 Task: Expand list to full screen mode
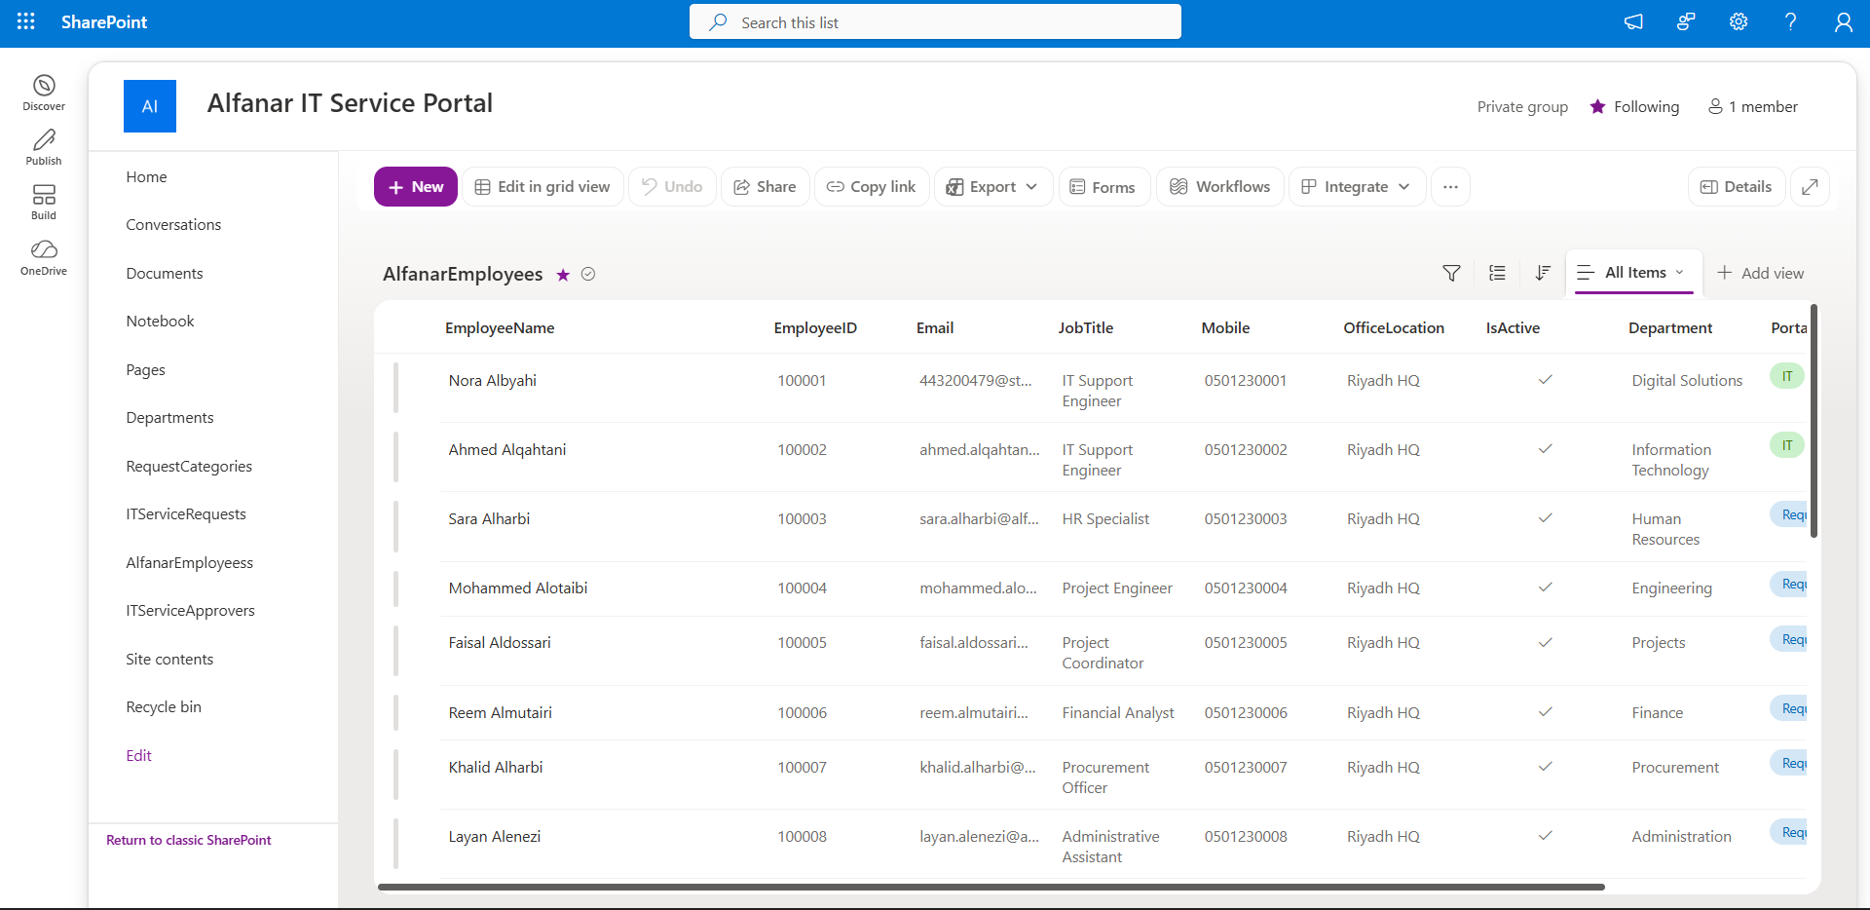[1810, 186]
